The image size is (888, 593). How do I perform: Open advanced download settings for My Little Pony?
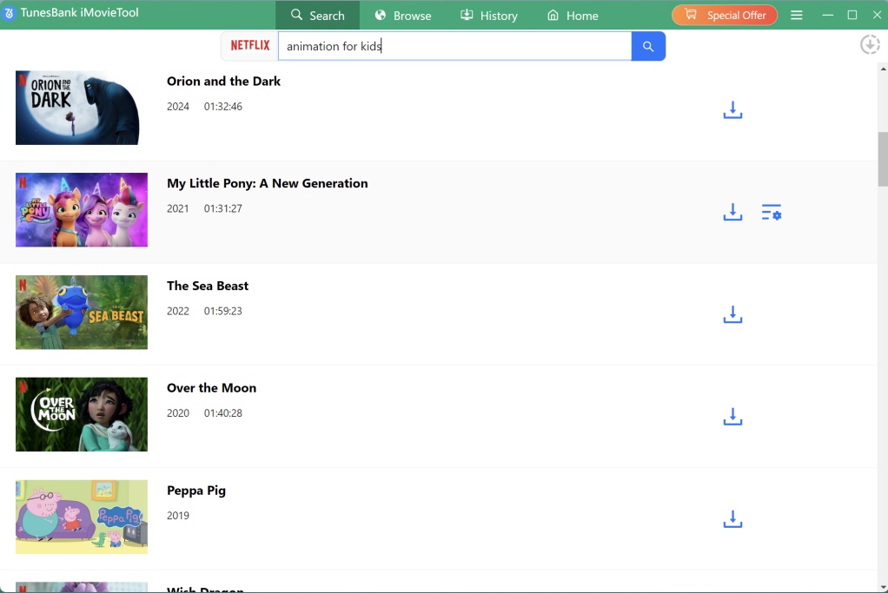tap(772, 212)
